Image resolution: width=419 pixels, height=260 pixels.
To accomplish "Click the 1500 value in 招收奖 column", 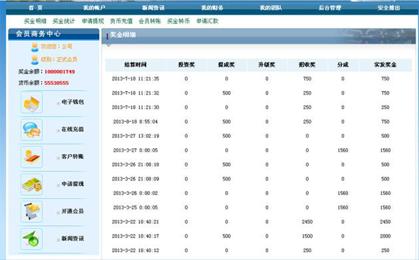I will click(307, 236).
